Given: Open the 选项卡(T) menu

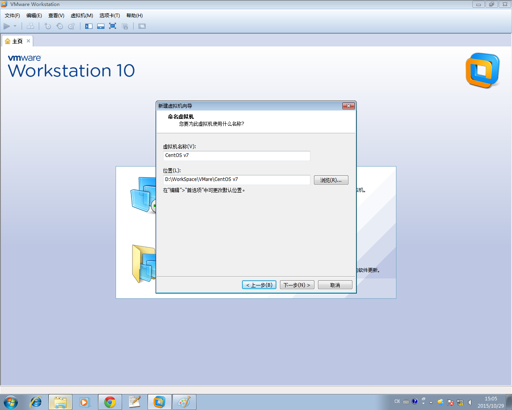Looking at the screenshot, I should (110, 16).
